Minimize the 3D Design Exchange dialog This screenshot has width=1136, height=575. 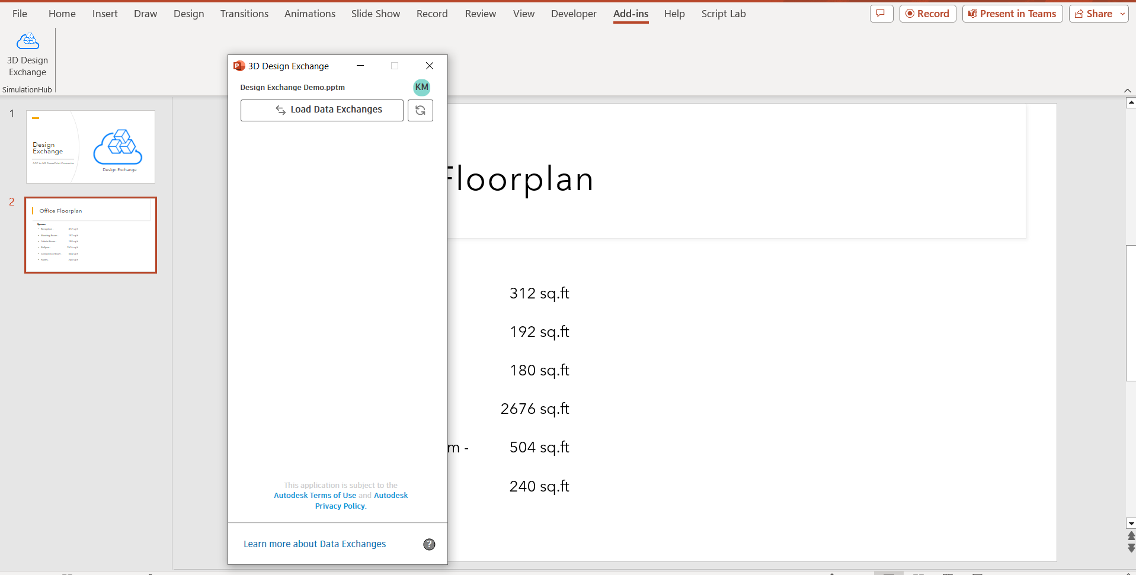[x=360, y=66]
